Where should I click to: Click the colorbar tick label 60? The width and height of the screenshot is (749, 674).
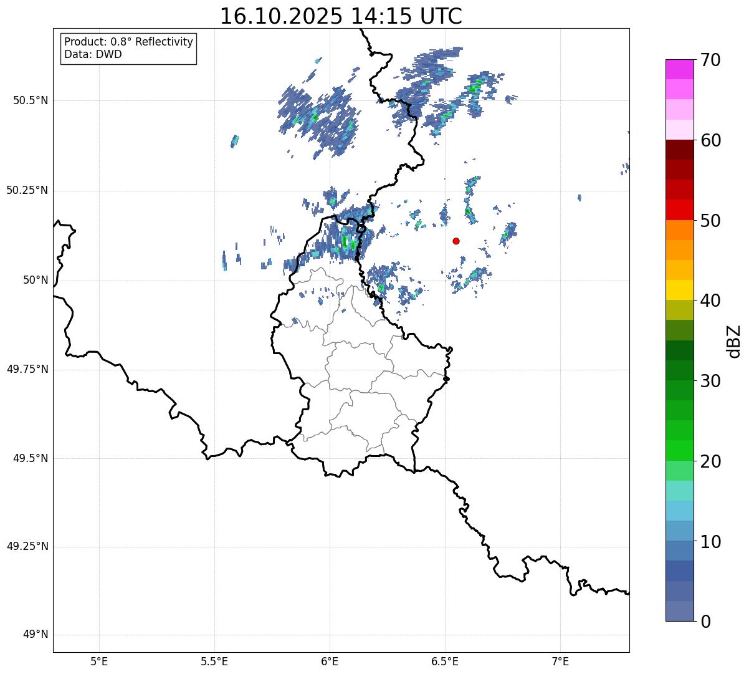click(710, 140)
